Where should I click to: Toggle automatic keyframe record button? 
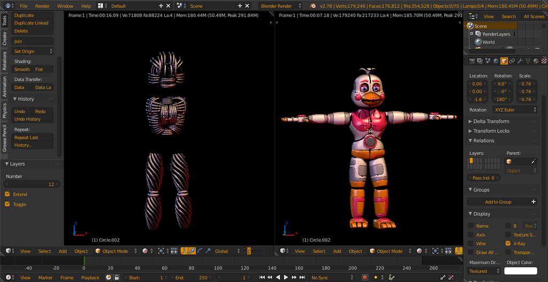click(x=365, y=278)
